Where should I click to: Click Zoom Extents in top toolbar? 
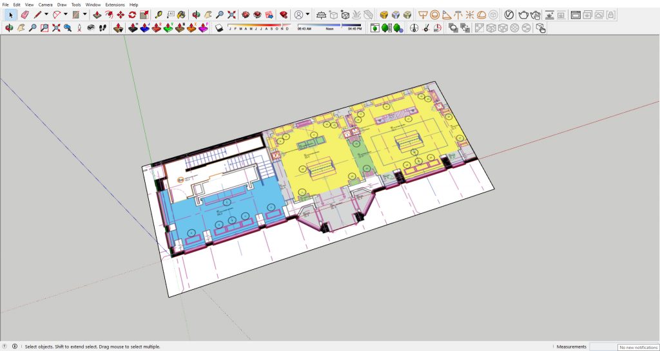[x=231, y=14]
